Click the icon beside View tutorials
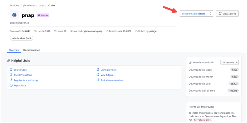Screen dimensions: 247x123 pos(98,75)
